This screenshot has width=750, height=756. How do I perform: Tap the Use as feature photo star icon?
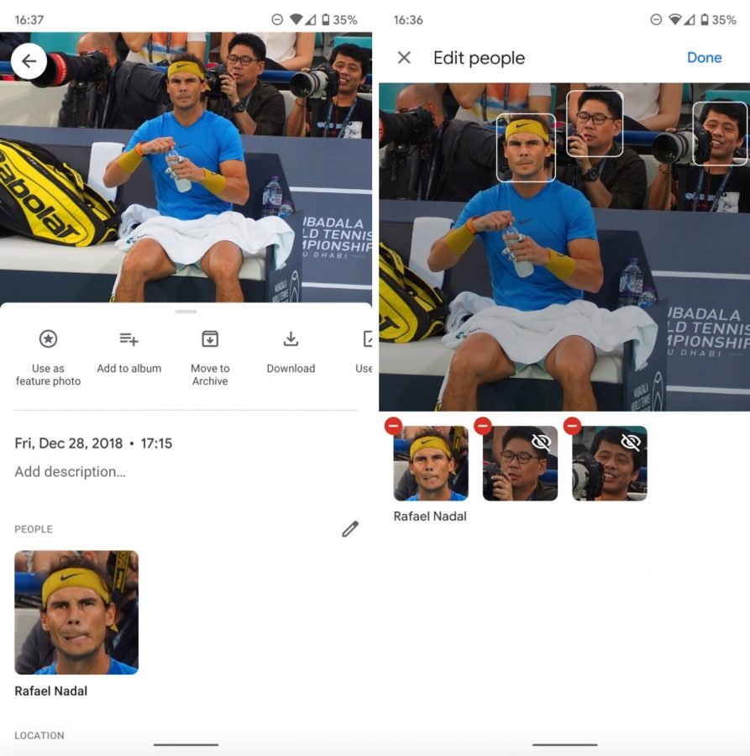pyautogui.click(x=48, y=339)
